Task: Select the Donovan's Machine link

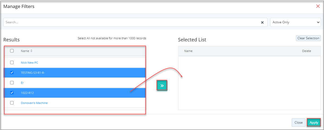Action: 34,103
